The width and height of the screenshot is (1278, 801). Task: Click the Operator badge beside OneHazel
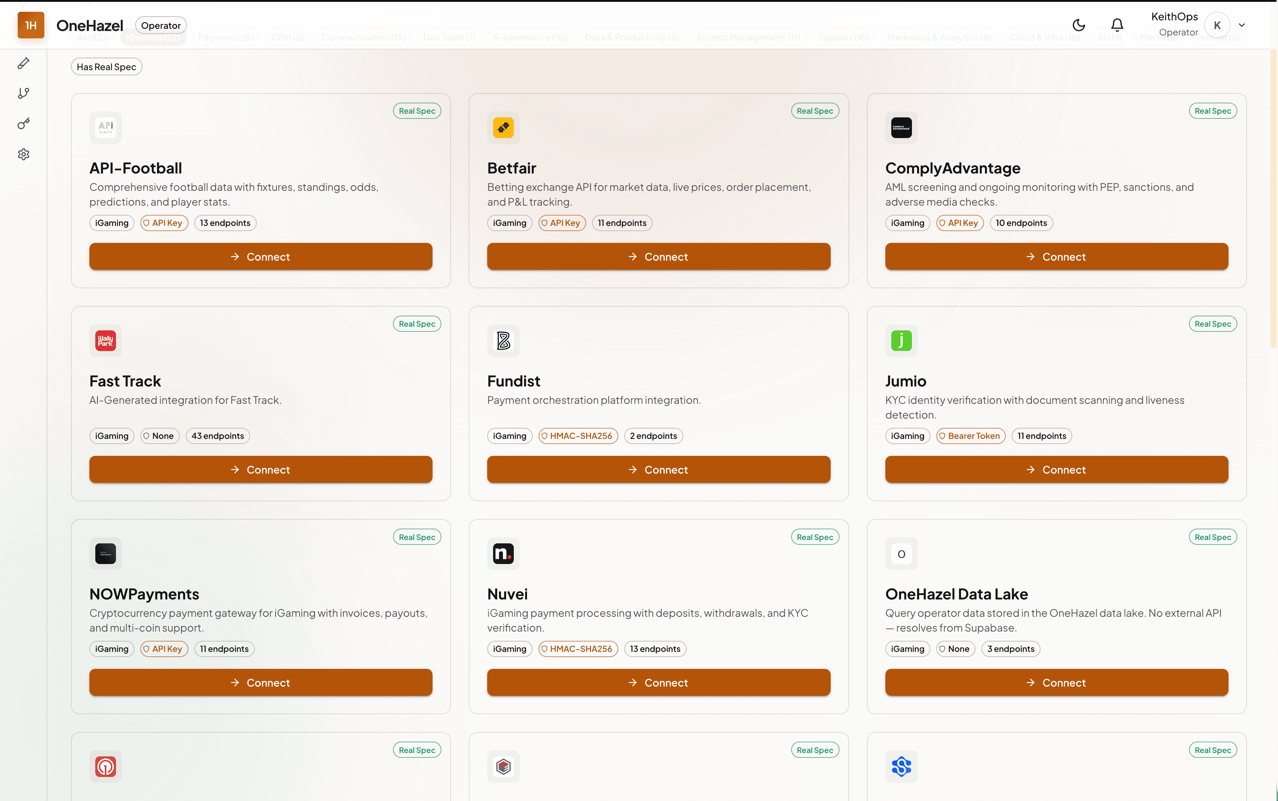click(161, 25)
